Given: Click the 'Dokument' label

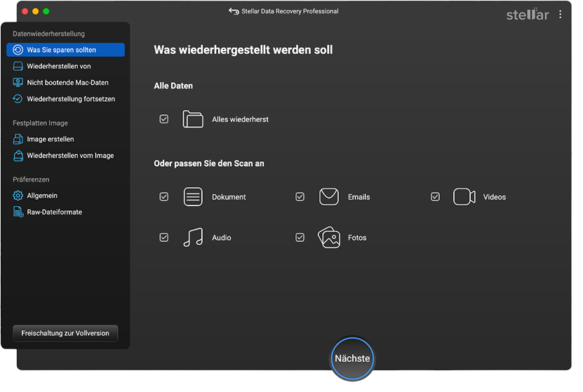Looking at the screenshot, I should click(x=229, y=197).
